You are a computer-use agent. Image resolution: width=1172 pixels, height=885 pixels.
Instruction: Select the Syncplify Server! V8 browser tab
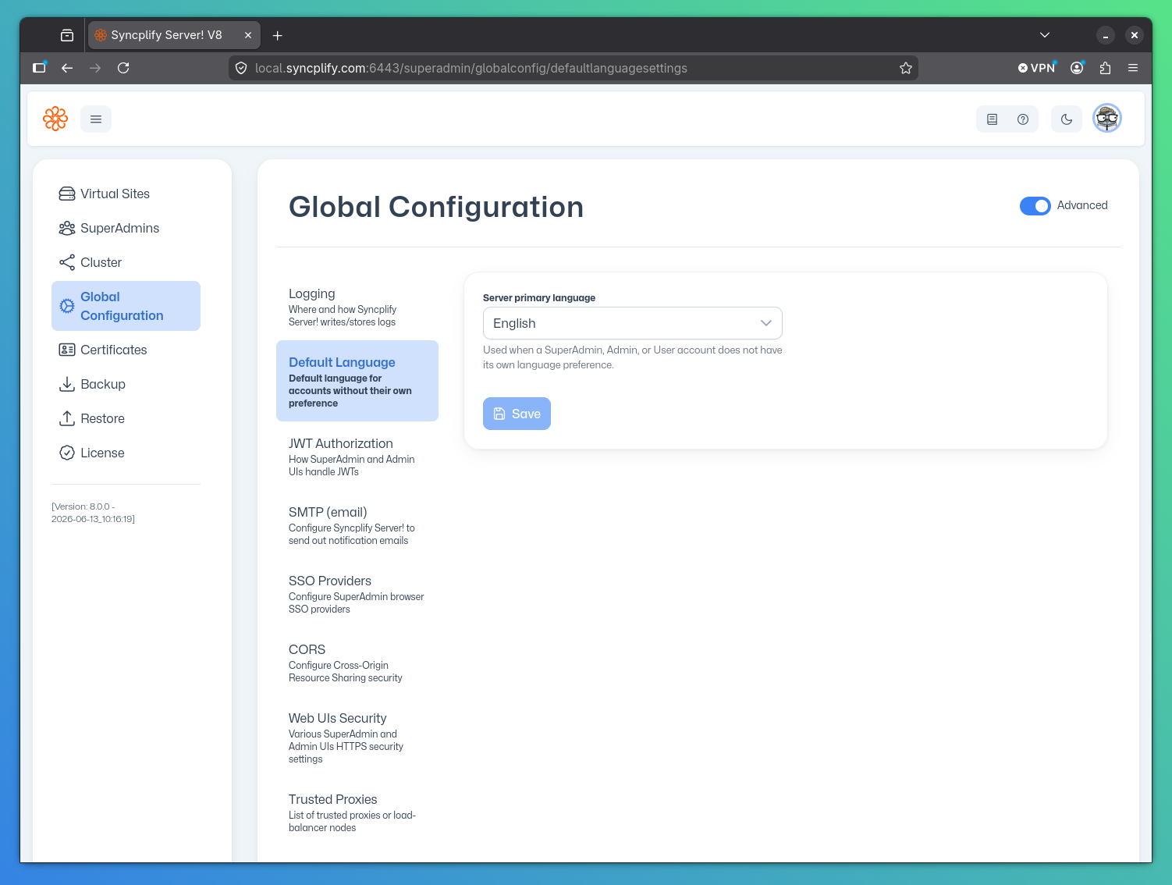[174, 35]
